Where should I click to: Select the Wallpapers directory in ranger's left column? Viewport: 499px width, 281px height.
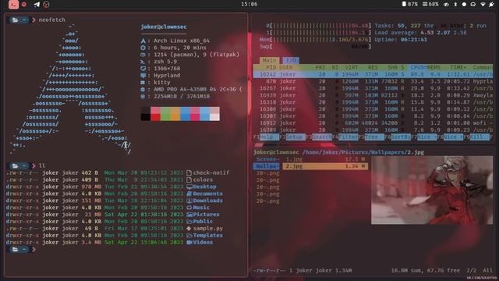(x=267, y=166)
